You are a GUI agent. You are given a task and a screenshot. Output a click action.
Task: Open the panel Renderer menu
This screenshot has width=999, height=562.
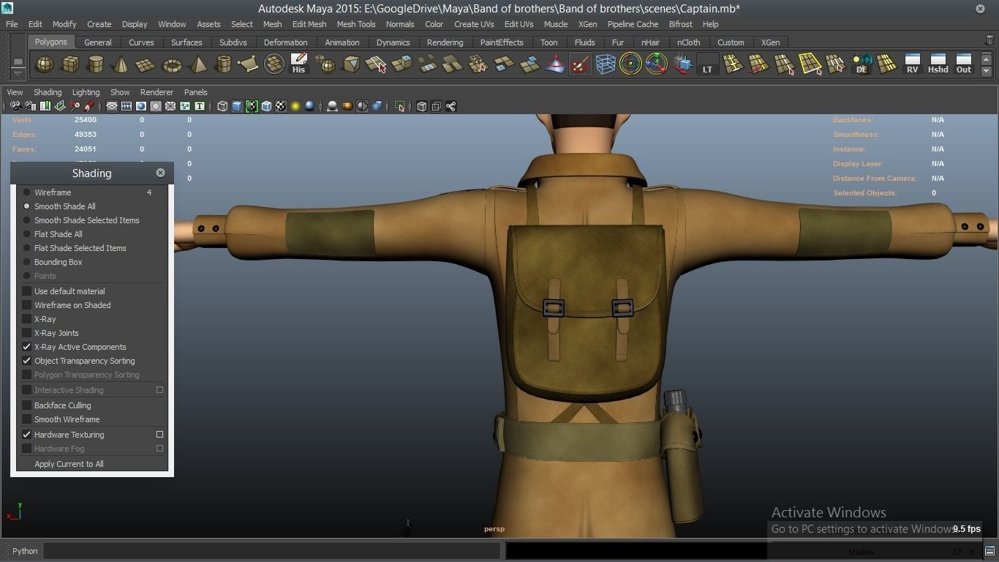point(157,92)
